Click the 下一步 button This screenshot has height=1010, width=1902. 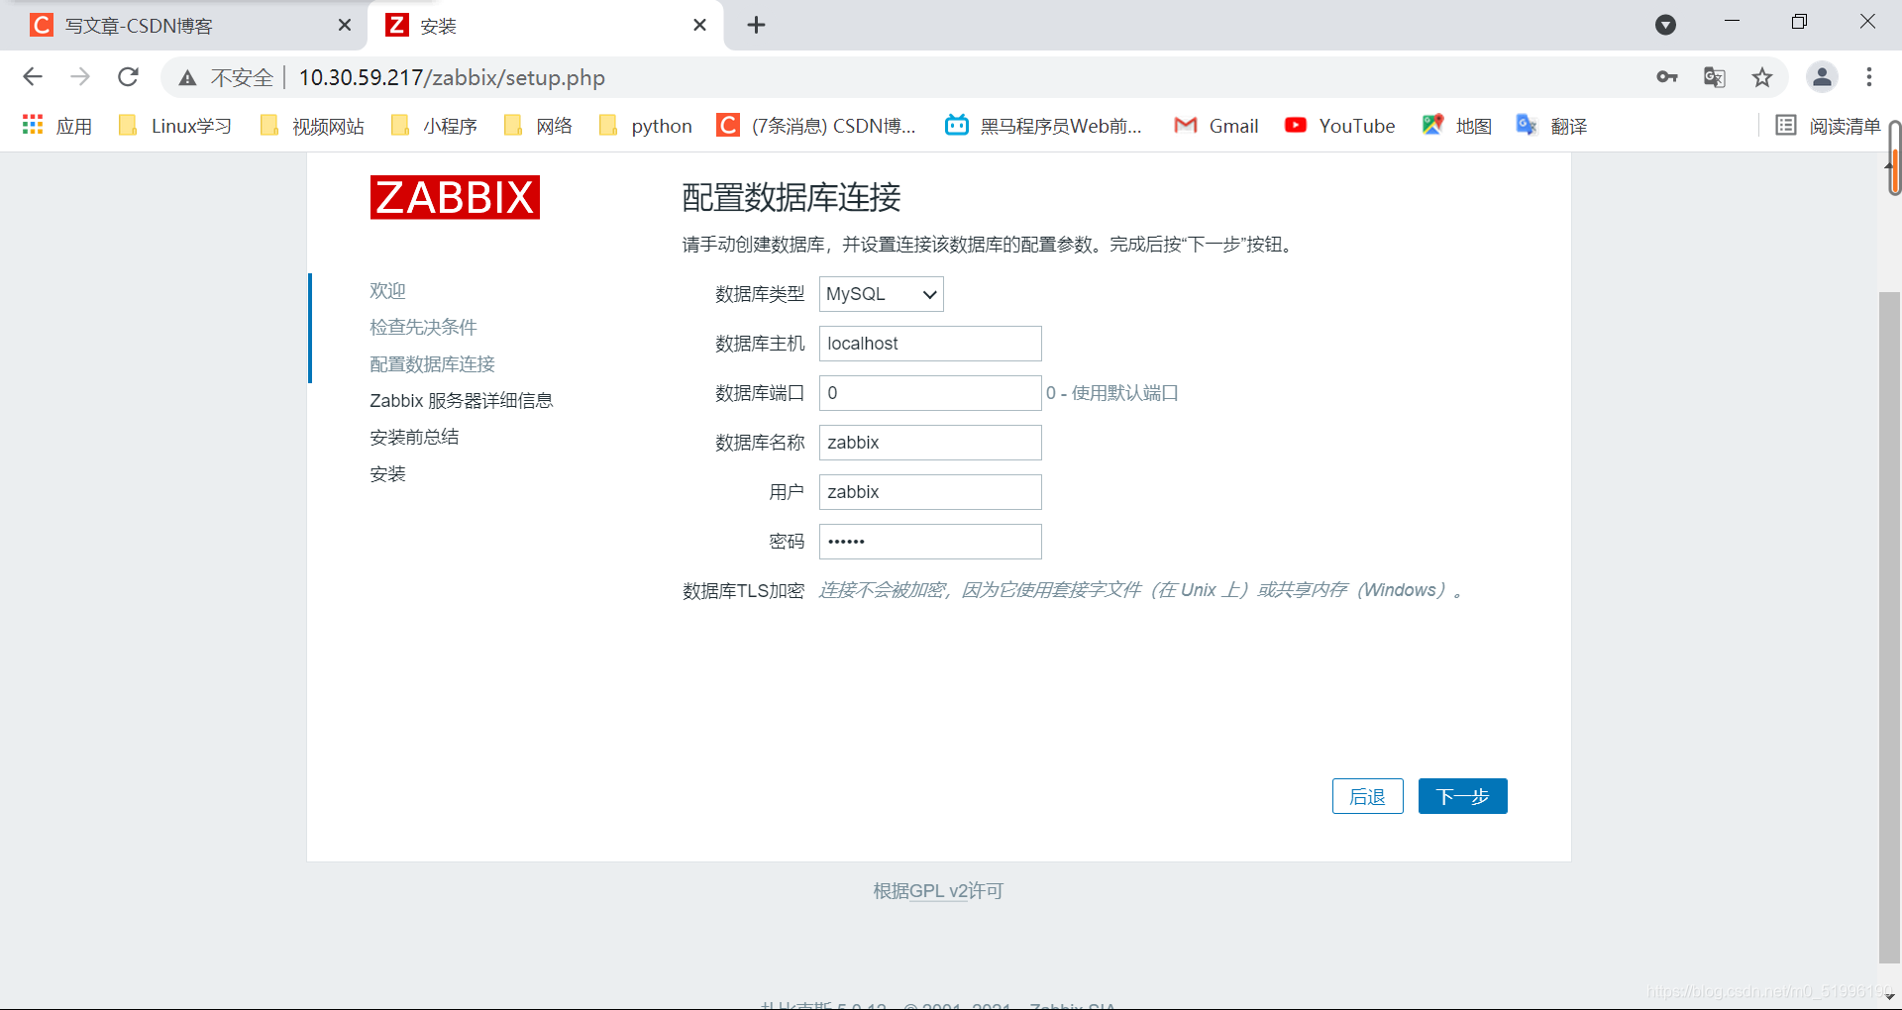coord(1462,796)
